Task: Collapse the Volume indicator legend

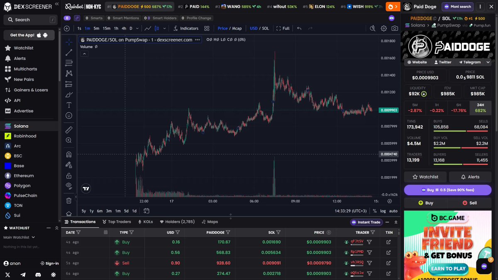Action: coord(84,54)
